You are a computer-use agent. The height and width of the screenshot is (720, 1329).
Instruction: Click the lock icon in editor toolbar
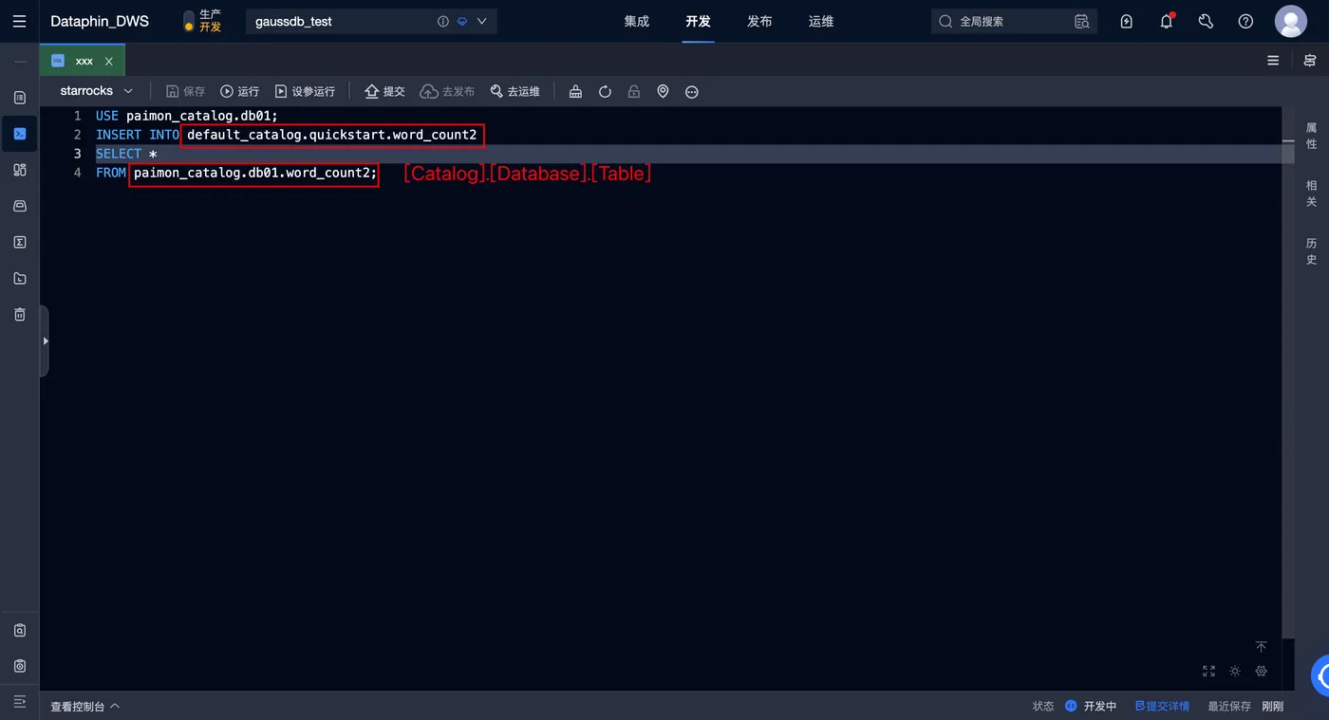pyautogui.click(x=634, y=92)
